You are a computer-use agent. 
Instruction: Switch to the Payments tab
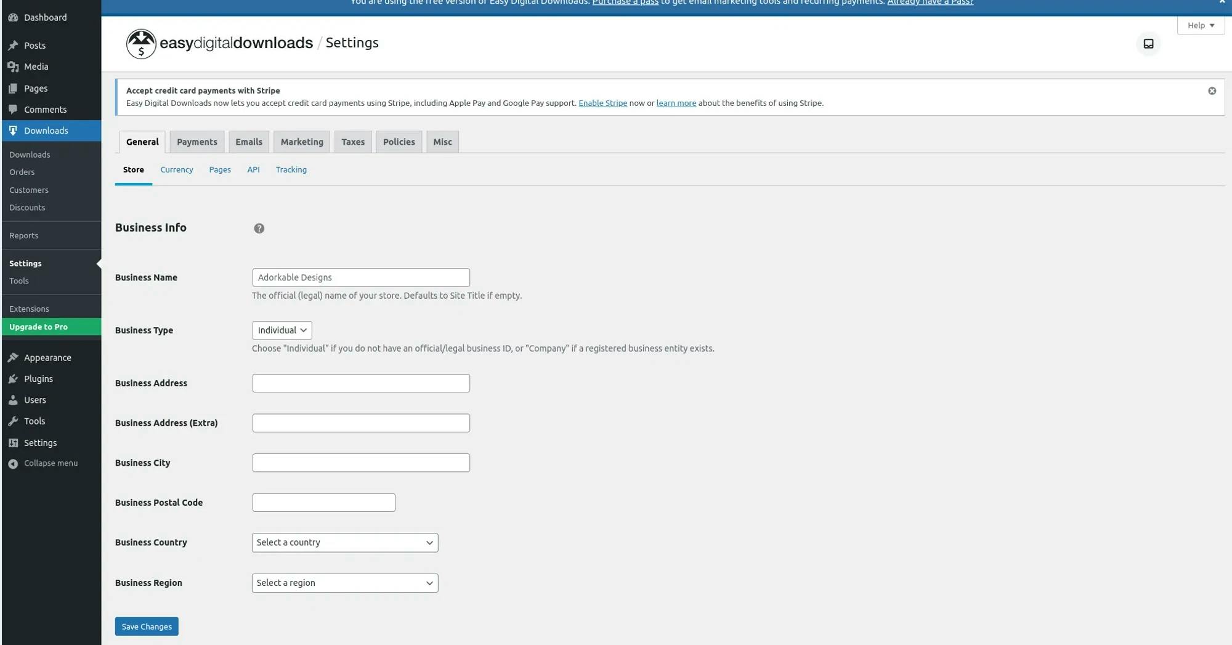(x=197, y=142)
